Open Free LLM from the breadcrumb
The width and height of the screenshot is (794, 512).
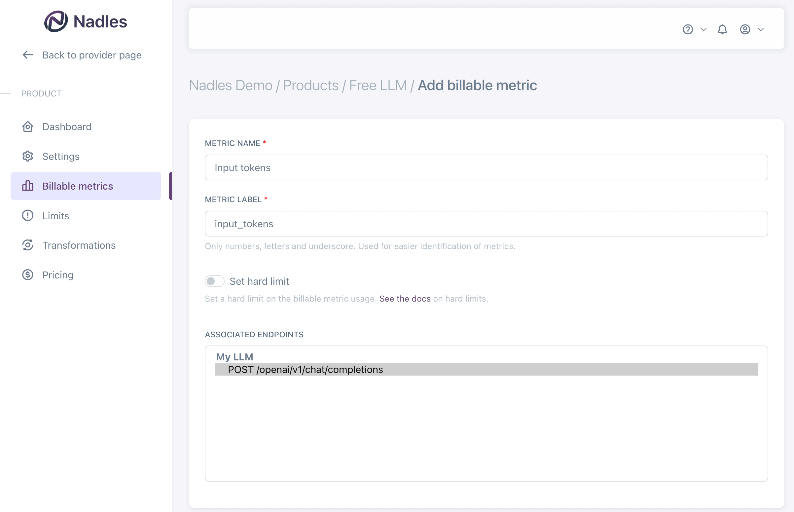pos(378,85)
